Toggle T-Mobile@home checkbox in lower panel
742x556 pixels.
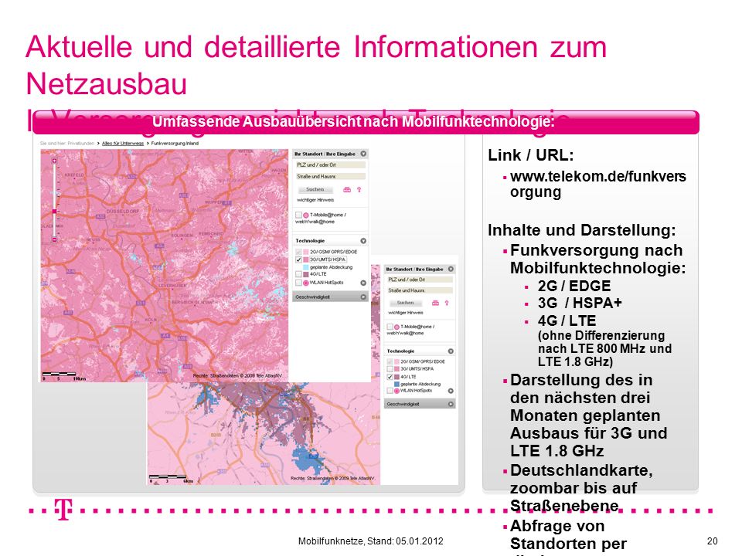pyautogui.click(x=390, y=327)
